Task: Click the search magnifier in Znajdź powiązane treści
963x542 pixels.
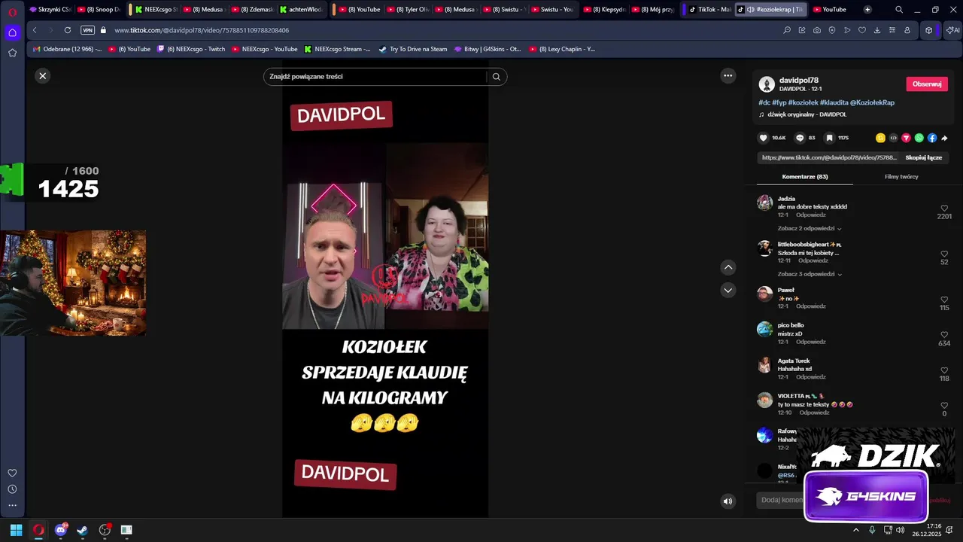Action: coord(497,77)
